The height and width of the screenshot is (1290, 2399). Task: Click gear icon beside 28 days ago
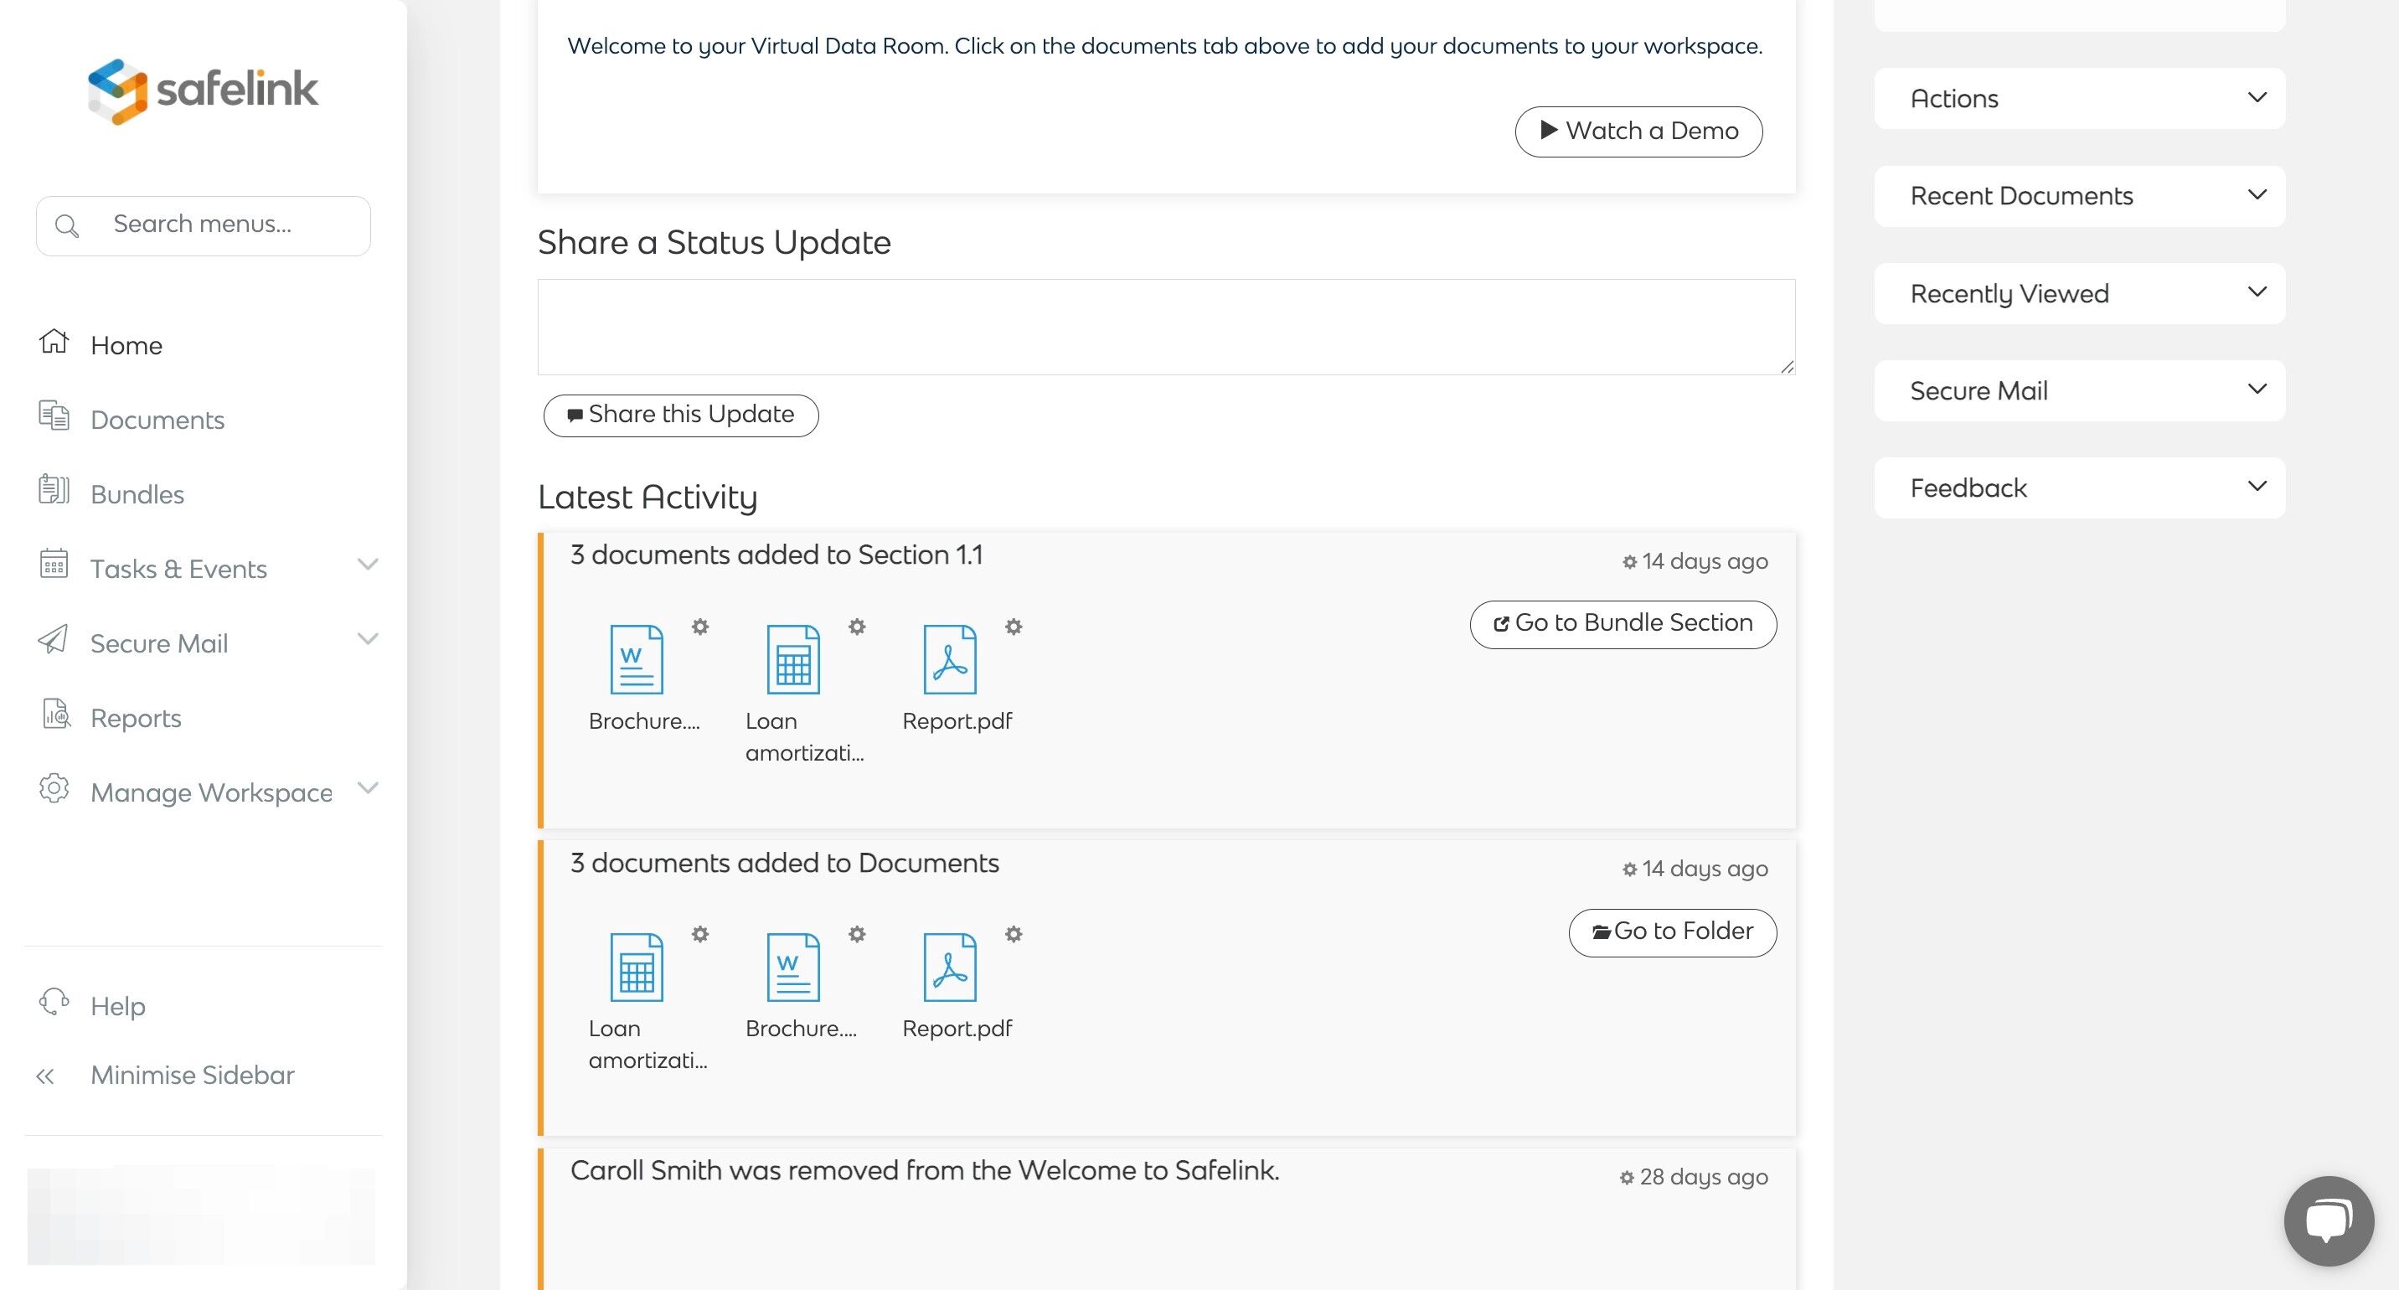pyautogui.click(x=1626, y=1177)
